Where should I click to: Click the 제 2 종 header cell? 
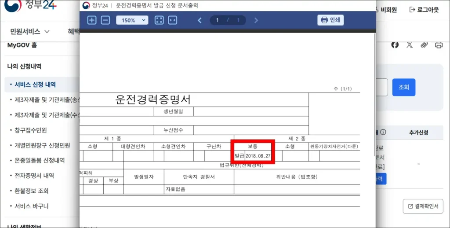point(297,139)
